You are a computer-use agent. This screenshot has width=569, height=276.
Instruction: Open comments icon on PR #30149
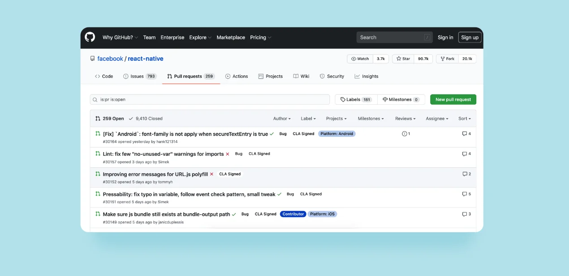pos(465,214)
